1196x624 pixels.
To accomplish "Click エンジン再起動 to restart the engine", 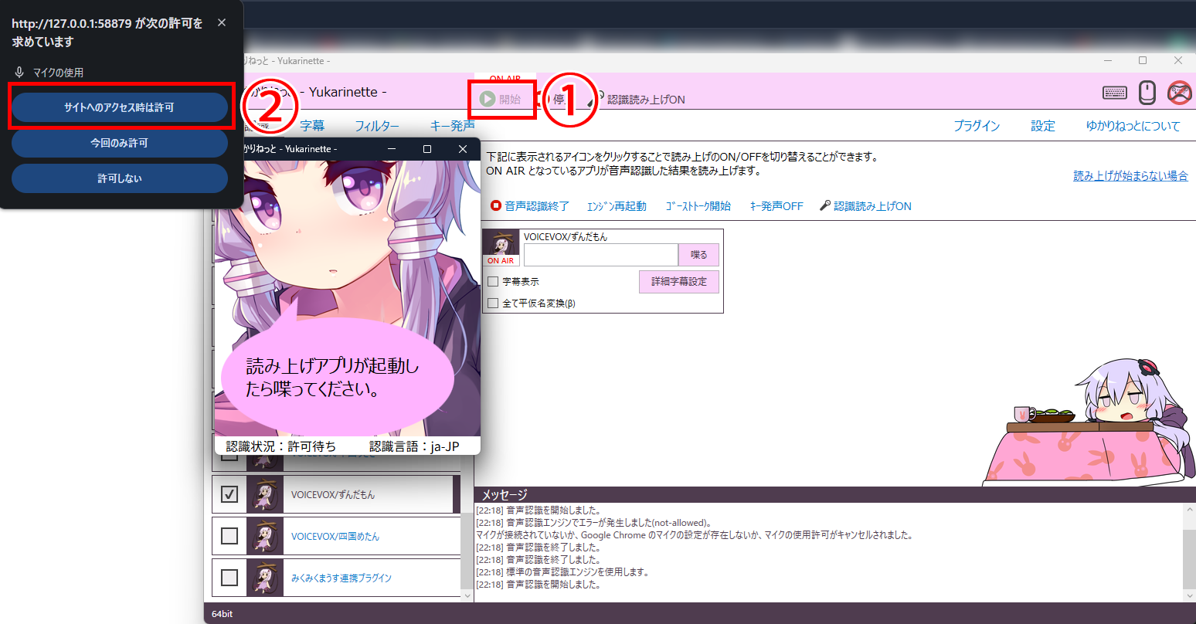I will [617, 206].
